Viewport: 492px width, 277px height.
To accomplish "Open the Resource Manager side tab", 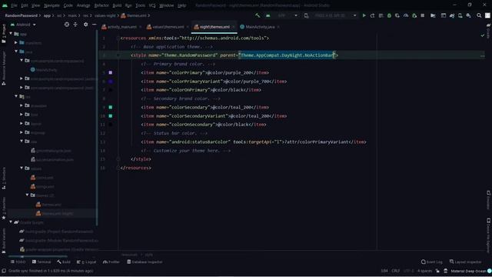I will (x=4, y=68).
